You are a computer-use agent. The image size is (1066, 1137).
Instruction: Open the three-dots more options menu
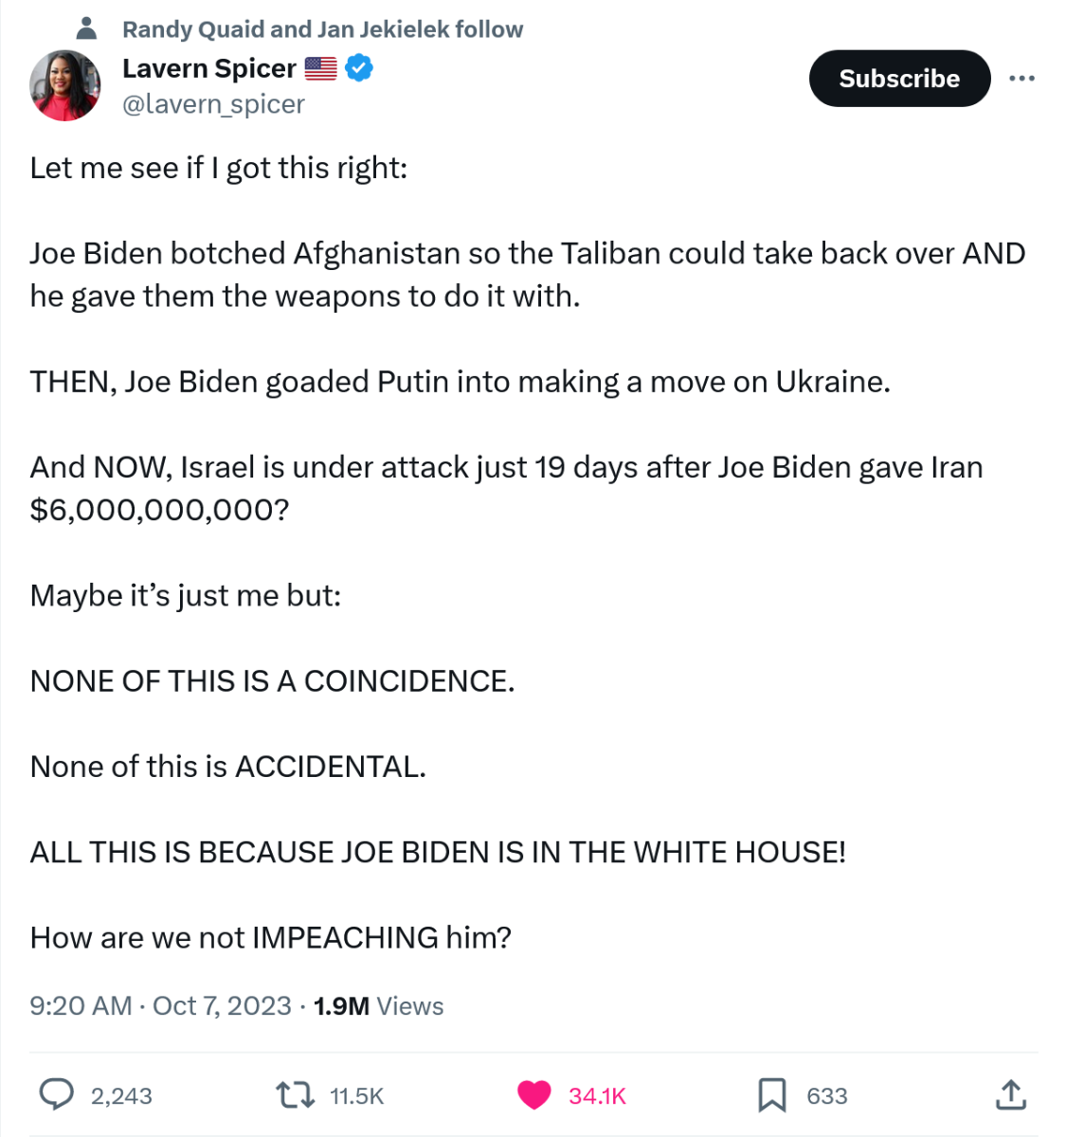1021,79
